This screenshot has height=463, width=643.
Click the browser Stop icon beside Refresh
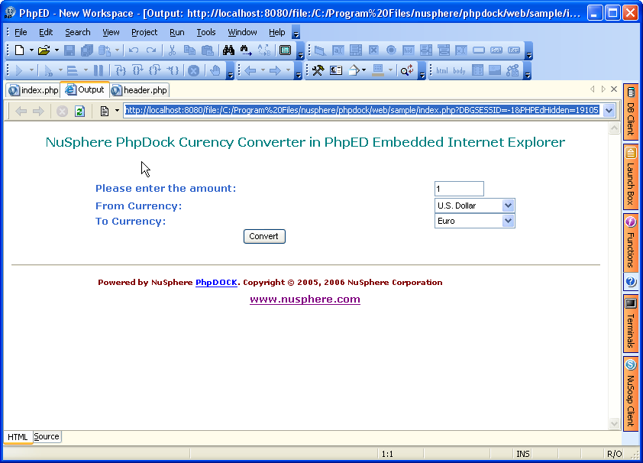pos(63,111)
